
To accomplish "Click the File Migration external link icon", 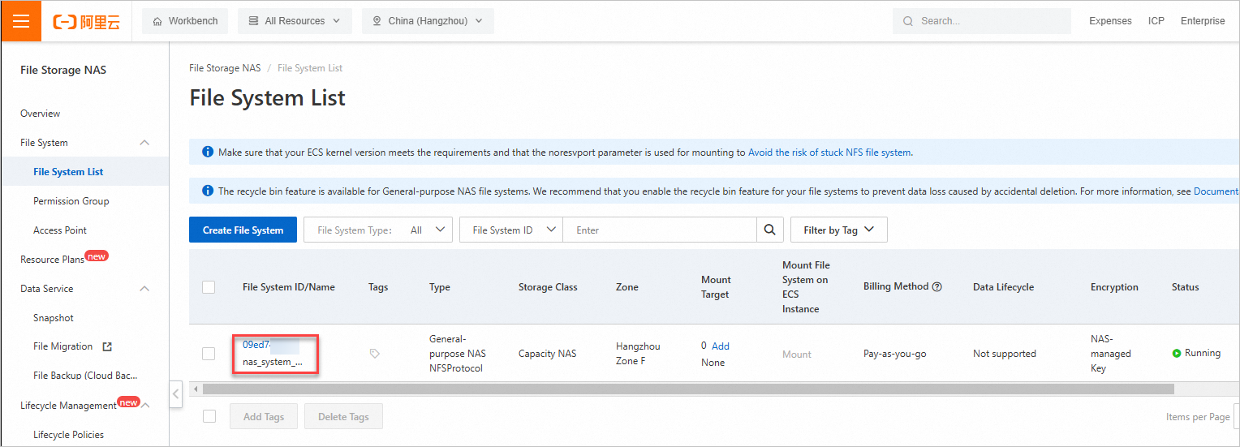I will [x=107, y=346].
